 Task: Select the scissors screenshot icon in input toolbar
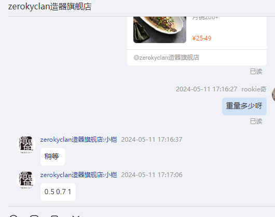[76, 216]
